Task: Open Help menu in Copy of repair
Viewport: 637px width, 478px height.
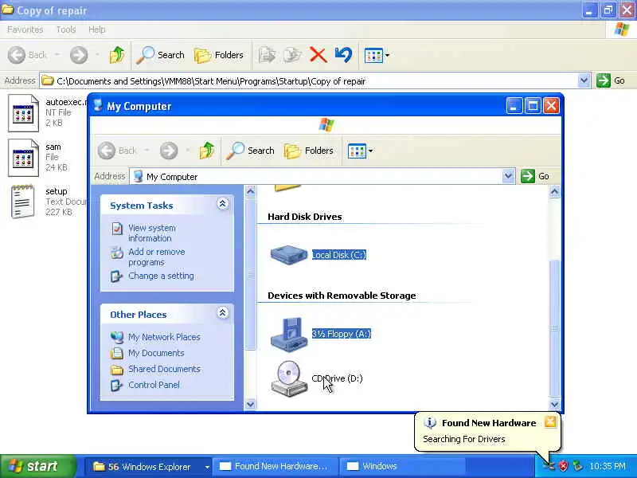Action: (x=96, y=29)
